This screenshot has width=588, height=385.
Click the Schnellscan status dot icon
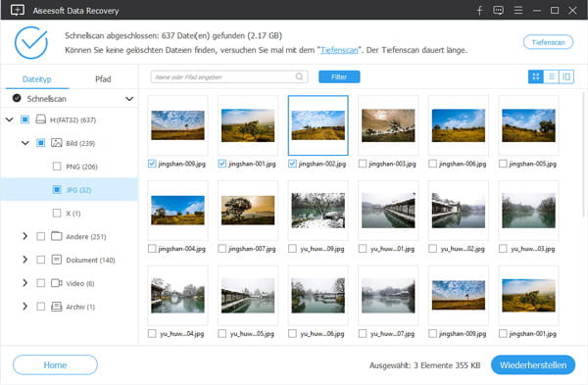click(x=17, y=98)
